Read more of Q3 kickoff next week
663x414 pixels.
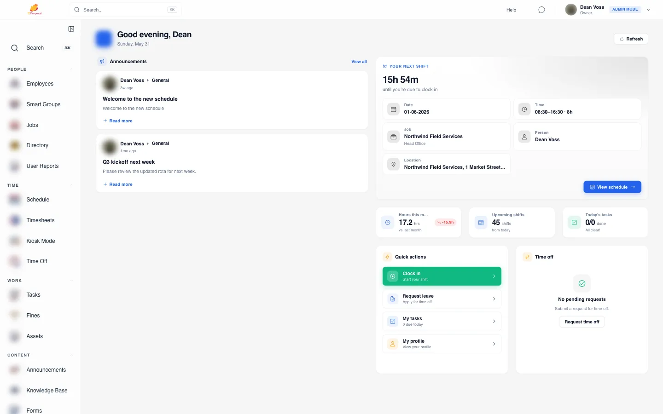click(x=118, y=184)
